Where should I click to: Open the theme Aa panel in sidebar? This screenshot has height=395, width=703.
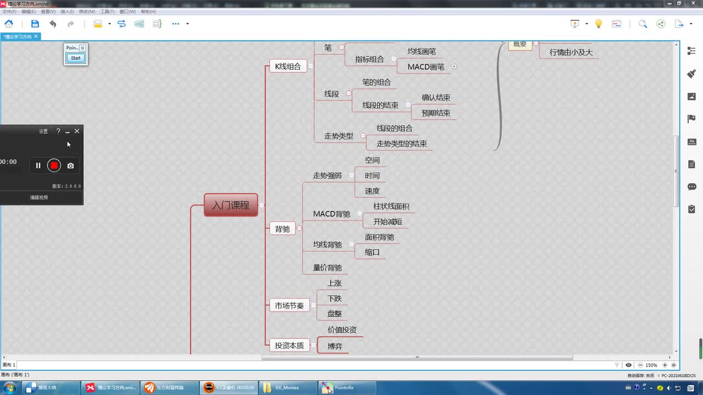click(691, 142)
